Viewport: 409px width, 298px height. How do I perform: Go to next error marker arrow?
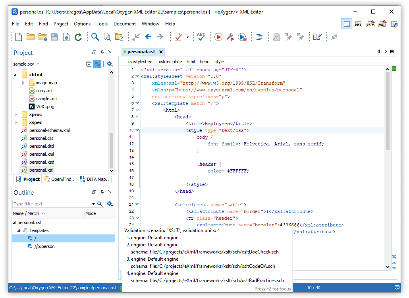click(394, 269)
